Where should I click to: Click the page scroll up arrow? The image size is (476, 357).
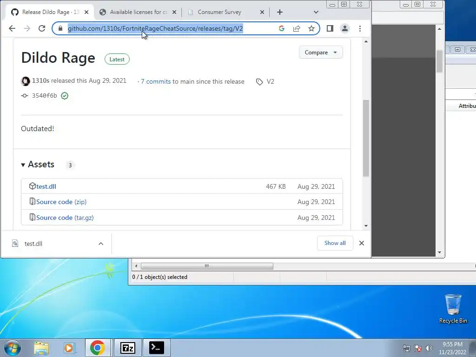[366, 41]
